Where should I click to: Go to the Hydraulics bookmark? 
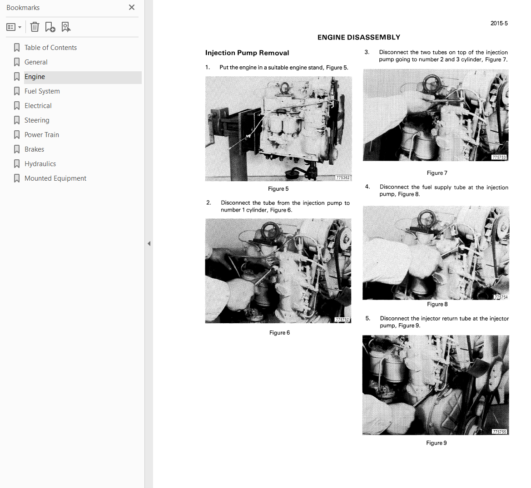click(x=40, y=164)
